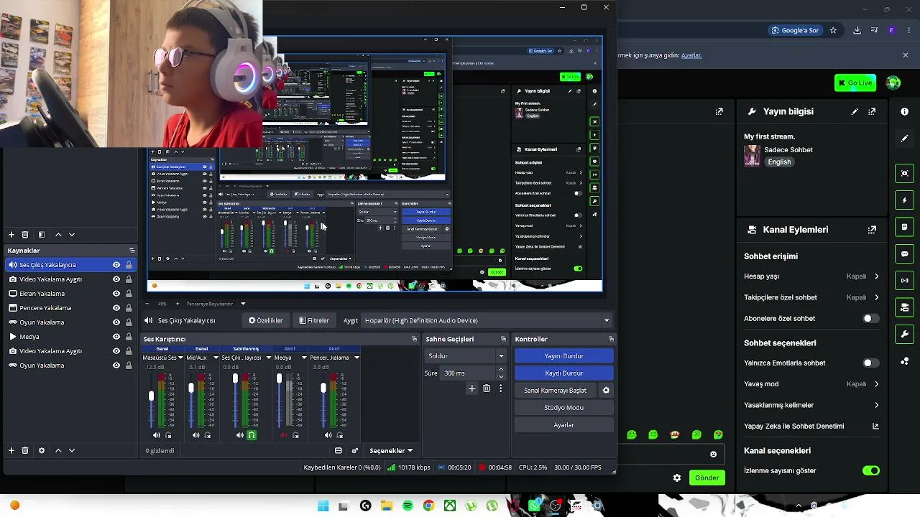Toggle the lock on the Medya source
This screenshot has width=920, height=517.
coord(129,337)
